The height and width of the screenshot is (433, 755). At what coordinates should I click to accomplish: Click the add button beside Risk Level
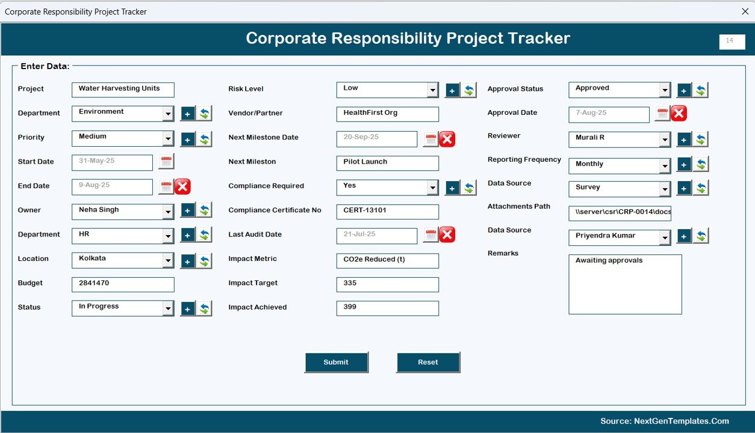point(452,90)
